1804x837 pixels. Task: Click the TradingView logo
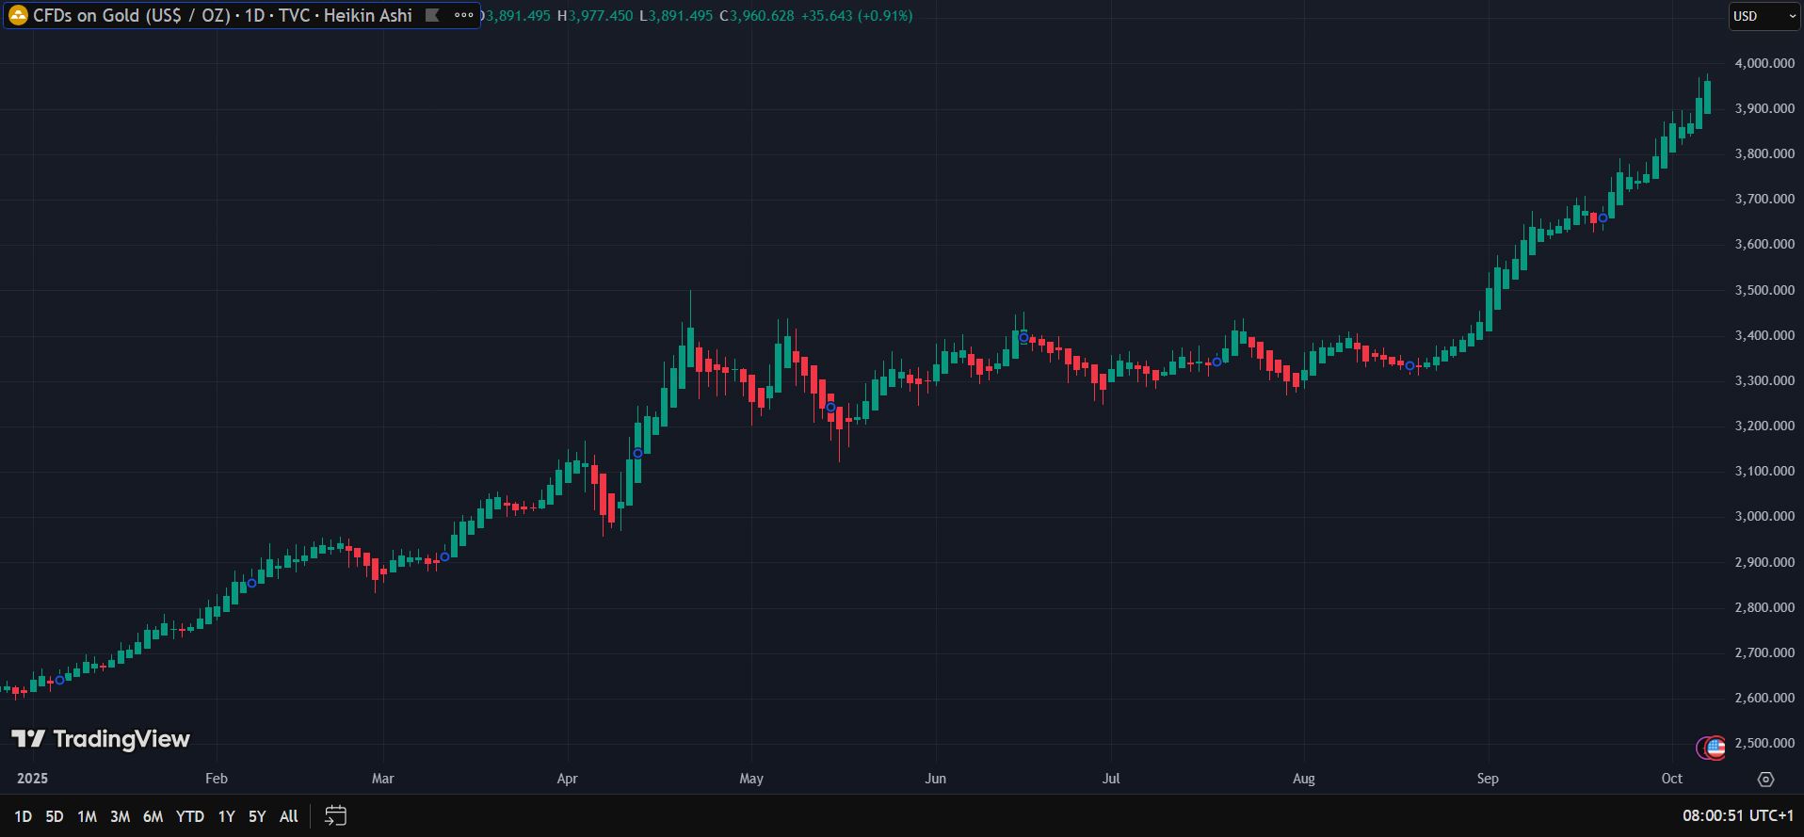(101, 739)
